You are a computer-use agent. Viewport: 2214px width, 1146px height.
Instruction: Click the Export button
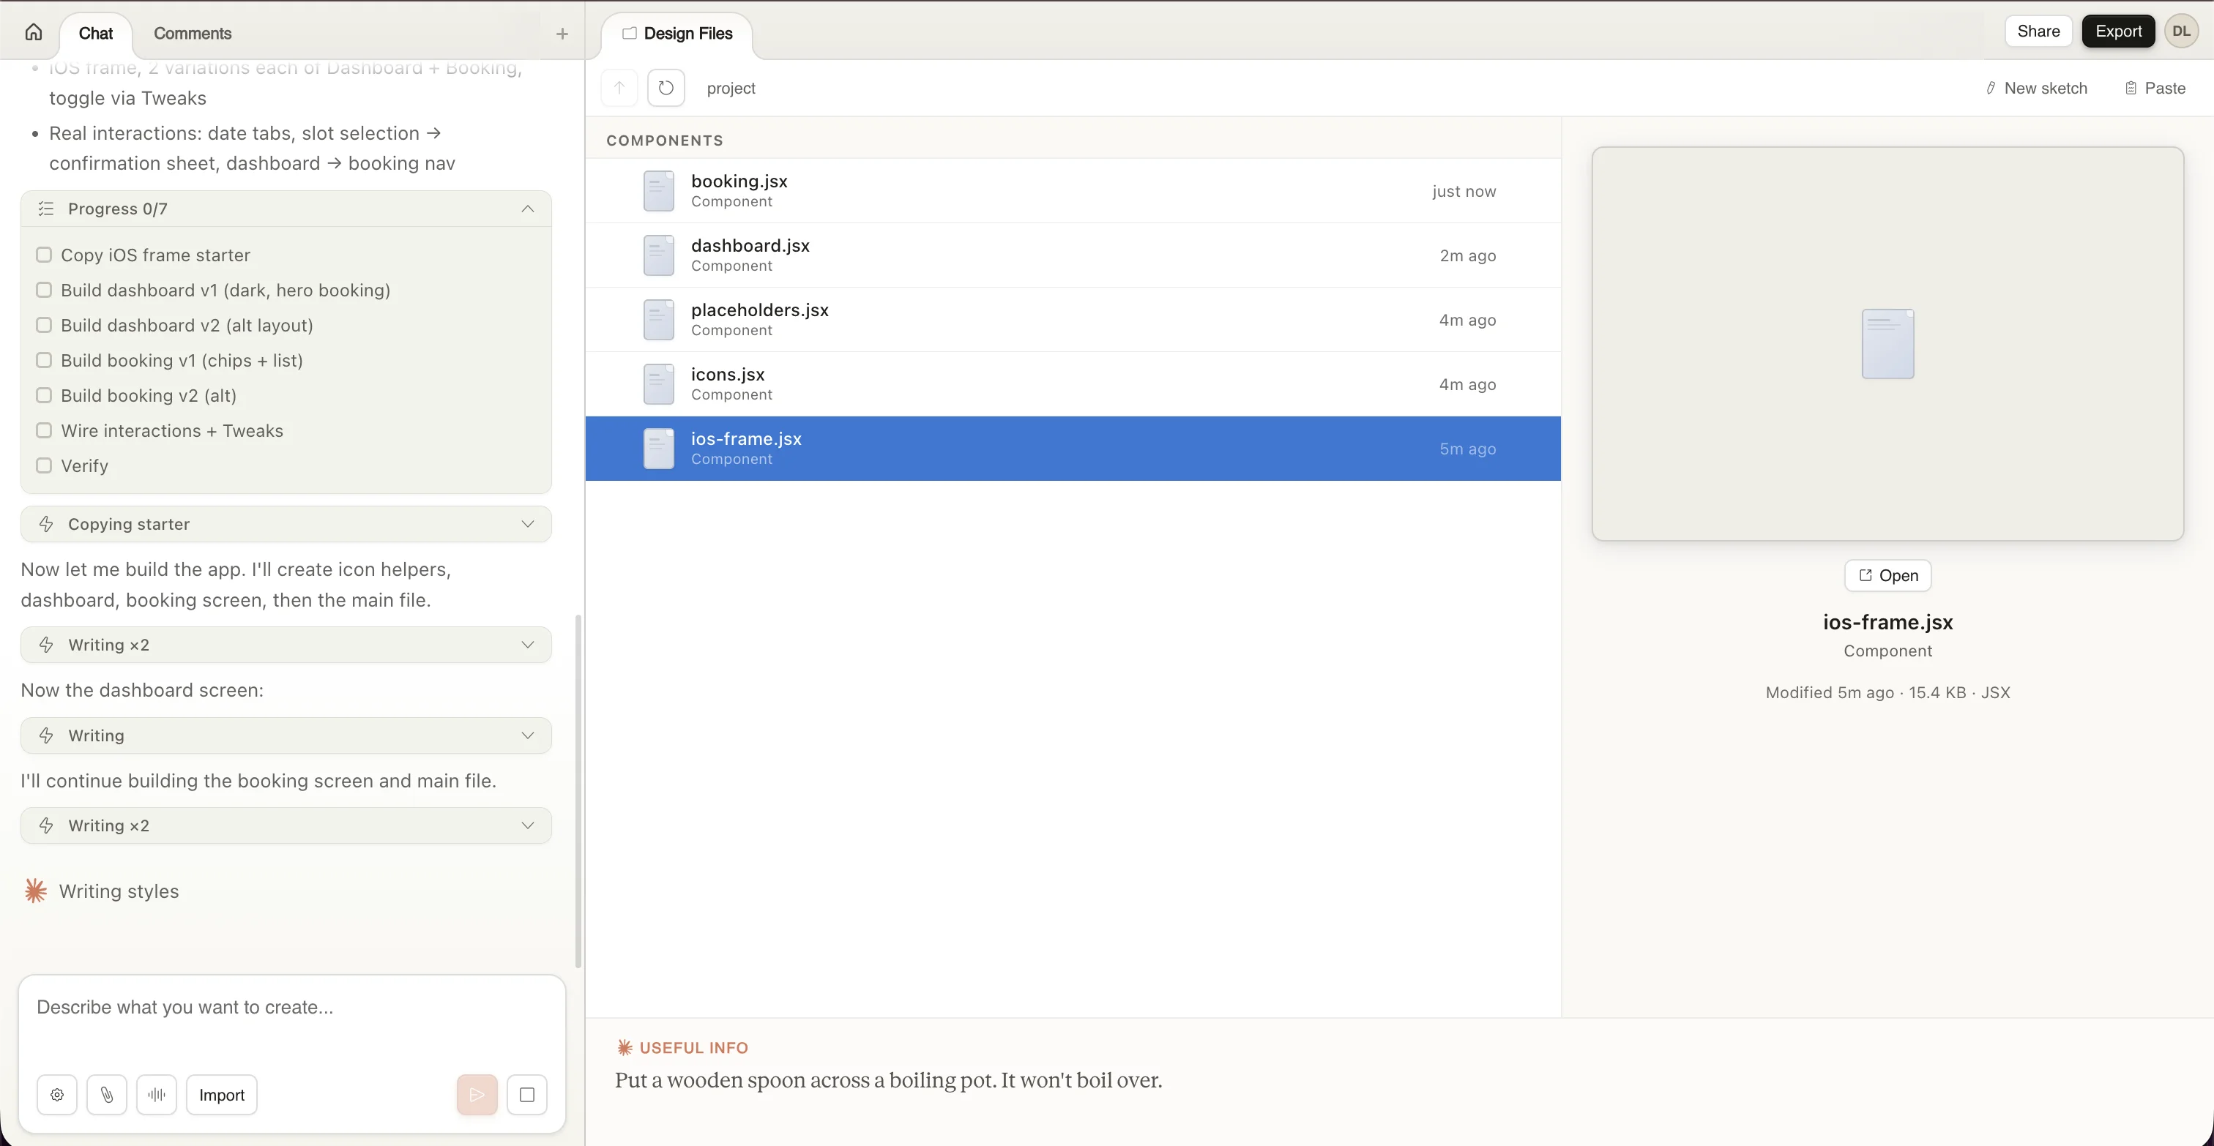(x=2118, y=31)
